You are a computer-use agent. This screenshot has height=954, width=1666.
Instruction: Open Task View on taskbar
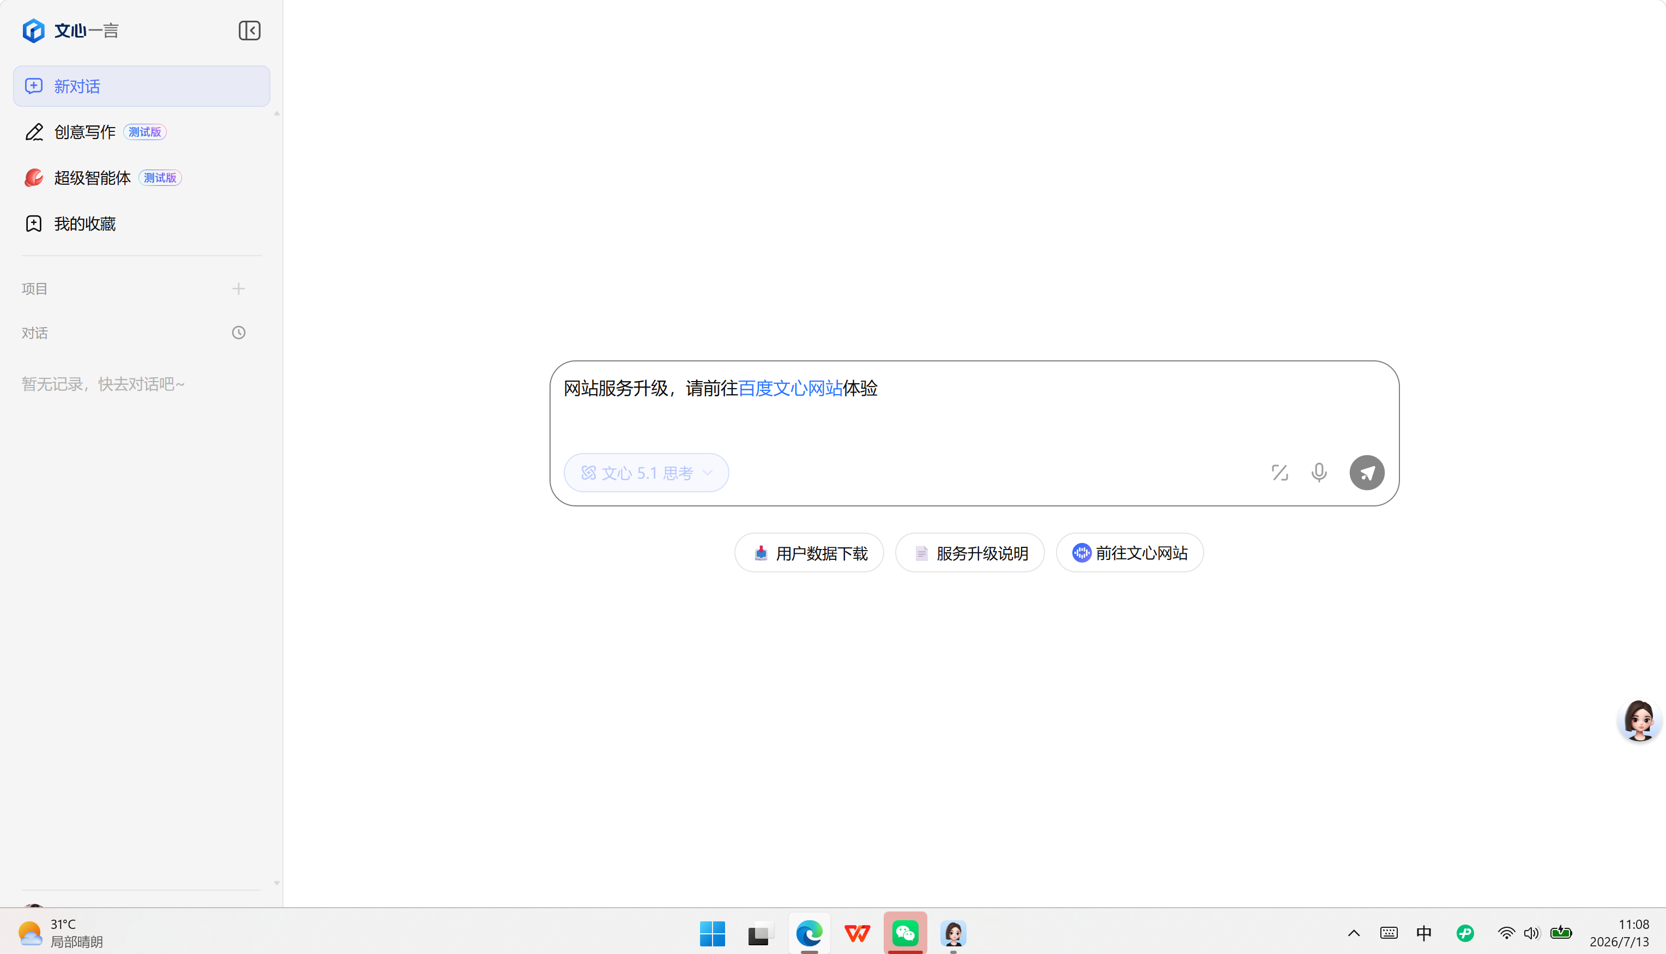[x=760, y=933]
